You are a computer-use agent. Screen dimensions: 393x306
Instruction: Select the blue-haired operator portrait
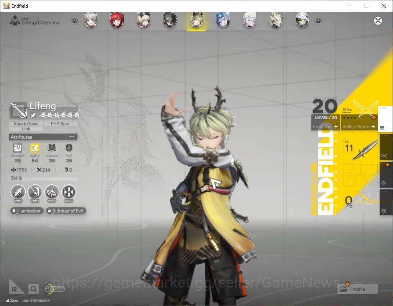(x=223, y=21)
